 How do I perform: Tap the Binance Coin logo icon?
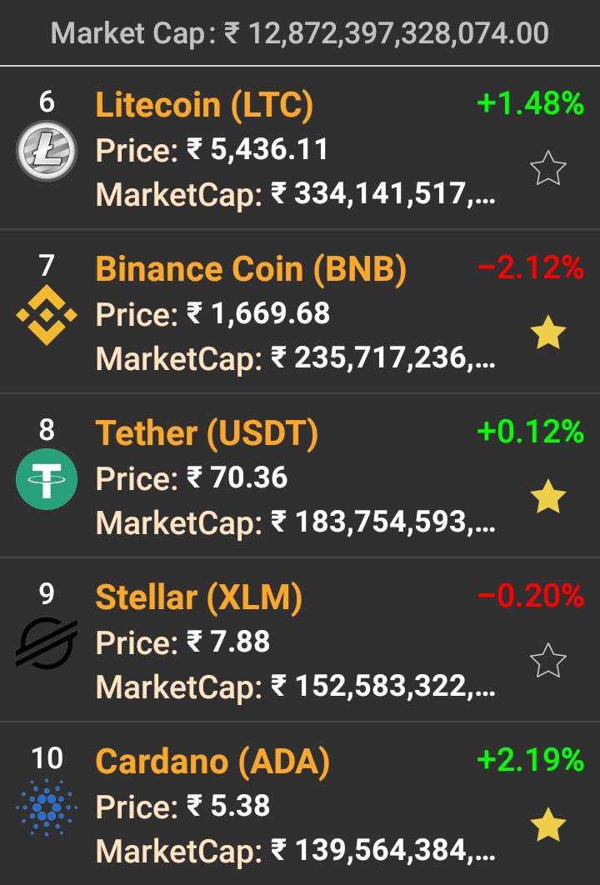click(47, 315)
